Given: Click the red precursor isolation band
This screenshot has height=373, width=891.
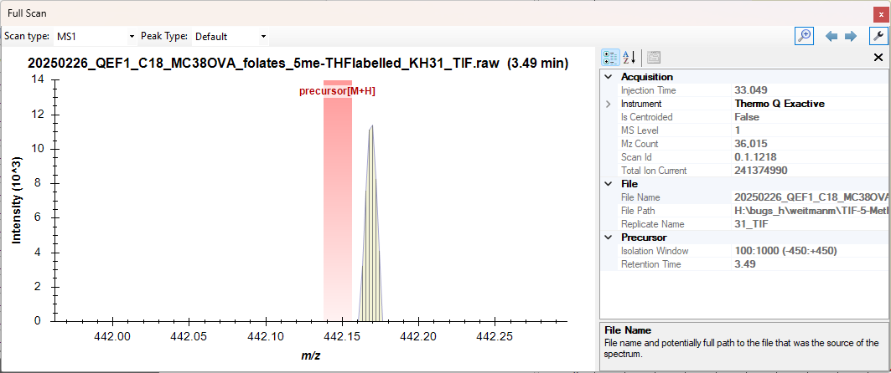Looking at the screenshot, I should (x=337, y=209).
